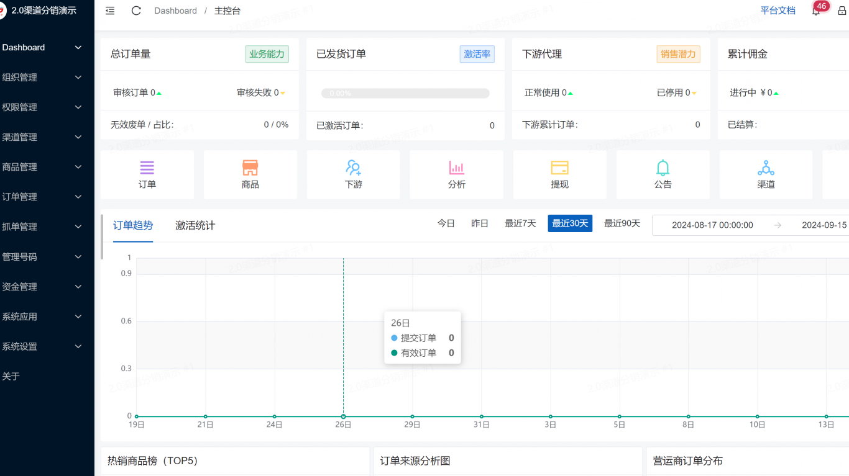The width and height of the screenshot is (849, 476).
Task: Click the refresh page icon
Action: (x=136, y=11)
